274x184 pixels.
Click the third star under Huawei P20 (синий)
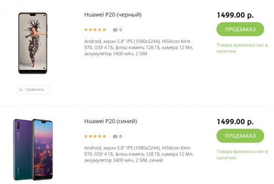coord(95,137)
